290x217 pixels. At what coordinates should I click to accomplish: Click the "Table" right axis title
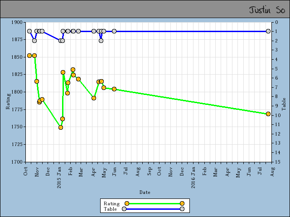coord(284,104)
